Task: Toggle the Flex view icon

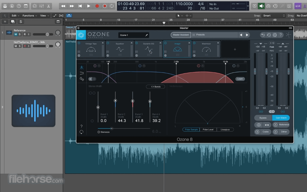Action: (x=61, y=15)
